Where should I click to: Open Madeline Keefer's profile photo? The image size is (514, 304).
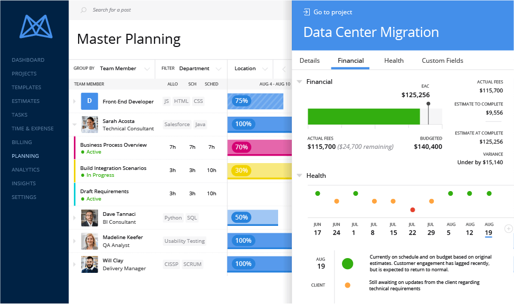point(90,241)
